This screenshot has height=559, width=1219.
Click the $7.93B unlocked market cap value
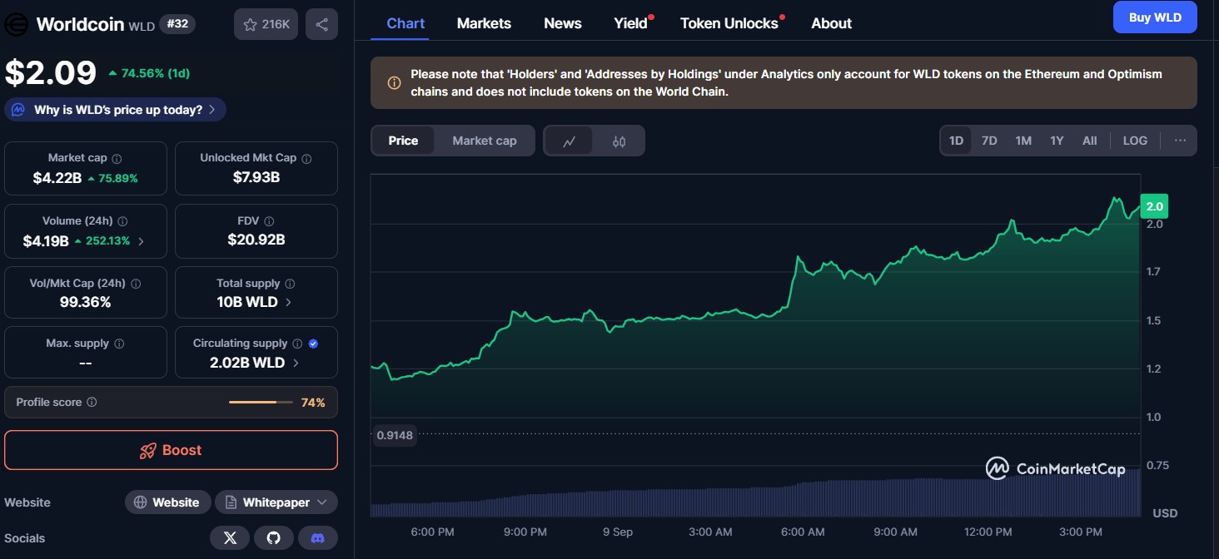256,178
